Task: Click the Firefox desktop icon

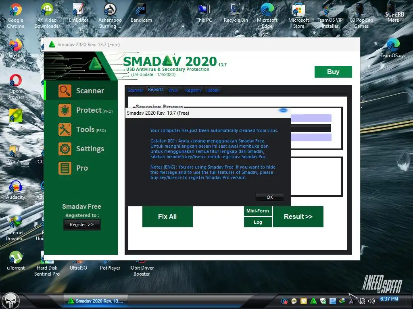Action: pos(16,48)
